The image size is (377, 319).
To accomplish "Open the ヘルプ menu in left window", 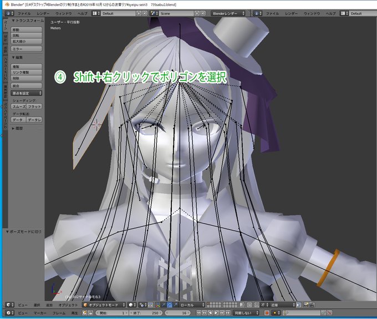I will (x=83, y=13).
